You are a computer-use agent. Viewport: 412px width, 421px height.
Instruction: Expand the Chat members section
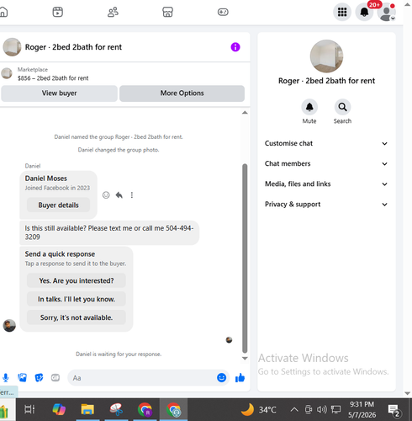(x=326, y=163)
